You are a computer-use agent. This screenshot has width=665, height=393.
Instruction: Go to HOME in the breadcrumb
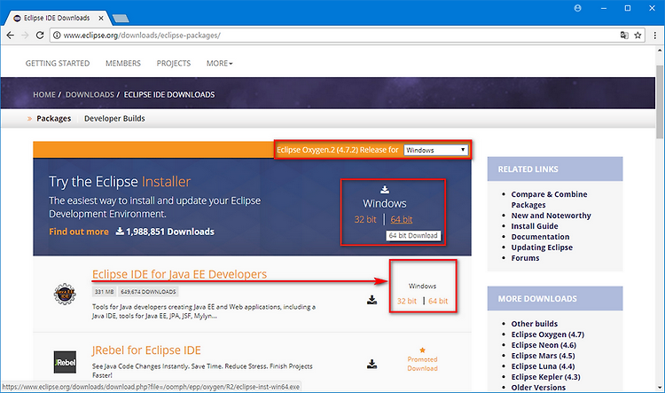44,95
